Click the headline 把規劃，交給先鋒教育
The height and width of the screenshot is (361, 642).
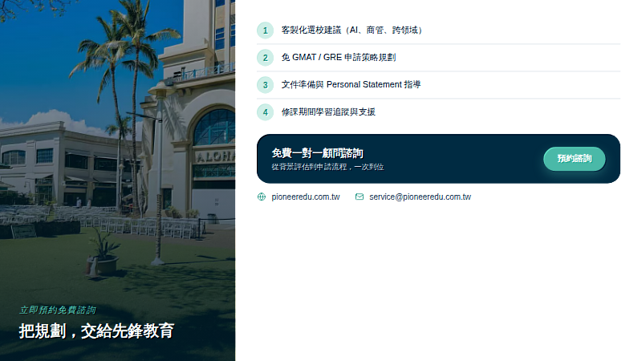pos(96,331)
